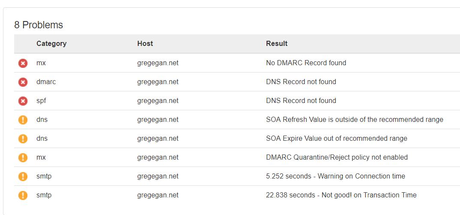Select 'DNS Record not found' in dmarc row
This screenshot has height=215, width=460.
coord(301,82)
